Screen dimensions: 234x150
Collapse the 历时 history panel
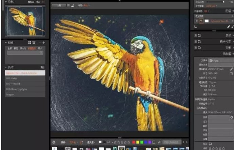pyautogui.click(x=6, y=67)
